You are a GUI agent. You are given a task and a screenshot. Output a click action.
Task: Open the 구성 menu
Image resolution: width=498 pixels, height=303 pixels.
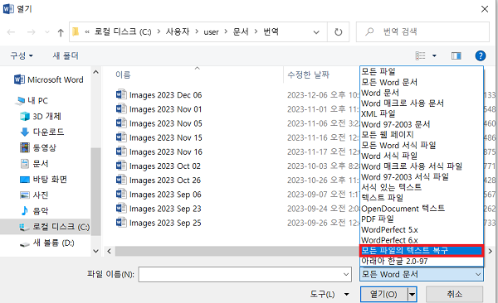(x=22, y=55)
